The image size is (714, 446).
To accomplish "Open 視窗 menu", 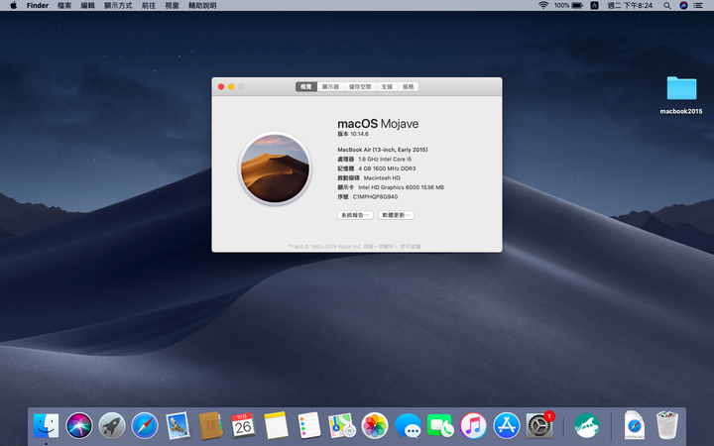I will click(x=173, y=6).
